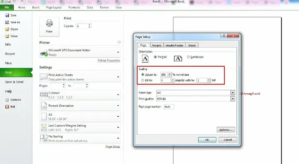
Task: Open the A3 paper size dropdown in Settings
Action: tap(118, 117)
